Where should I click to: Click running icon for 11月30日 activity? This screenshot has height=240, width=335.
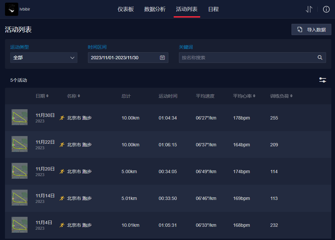tap(62, 118)
